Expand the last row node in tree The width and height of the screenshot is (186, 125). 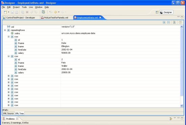click(x=8, y=105)
